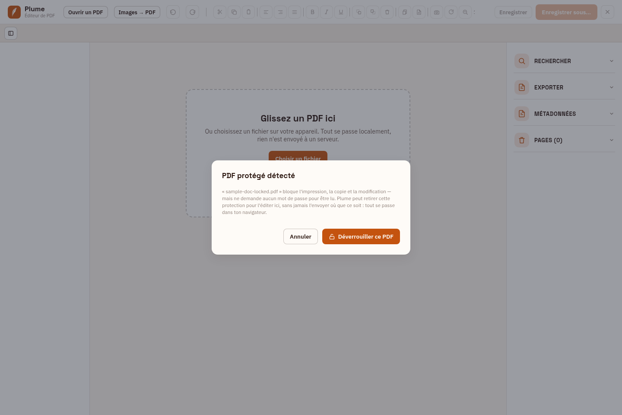The image size is (622, 415).
Task: Toggle the sidebar panel icon
Action: [11, 33]
